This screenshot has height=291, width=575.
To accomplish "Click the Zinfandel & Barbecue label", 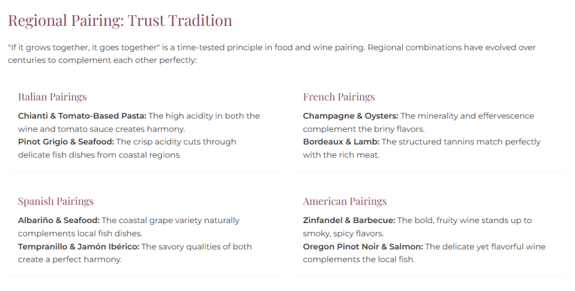I will point(349,220).
